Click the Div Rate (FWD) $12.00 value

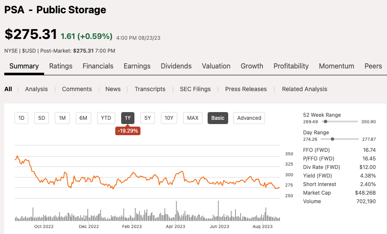367,167
